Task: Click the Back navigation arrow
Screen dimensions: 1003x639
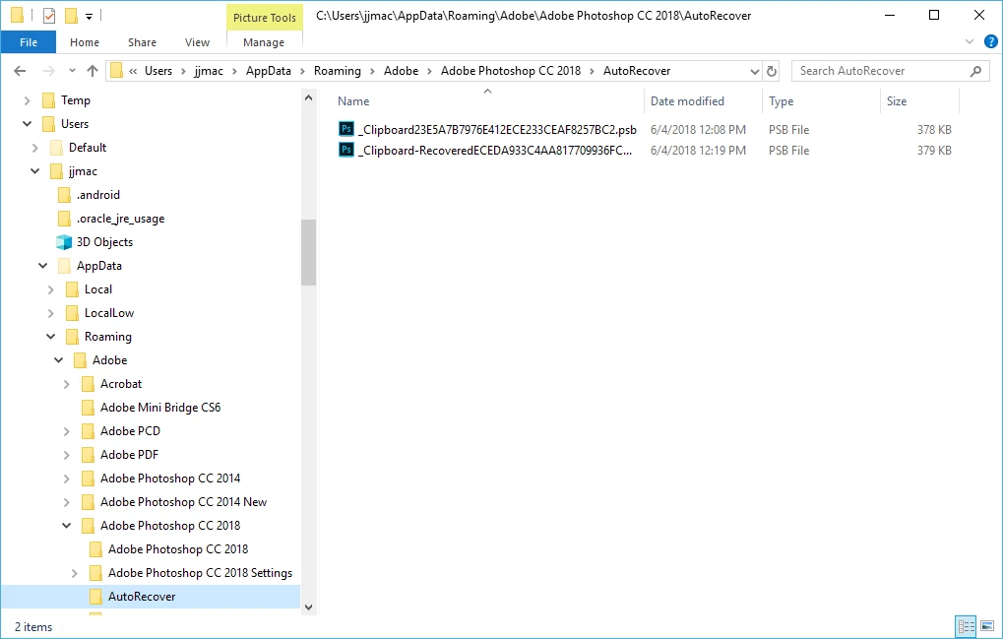Action: coord(20,71)
